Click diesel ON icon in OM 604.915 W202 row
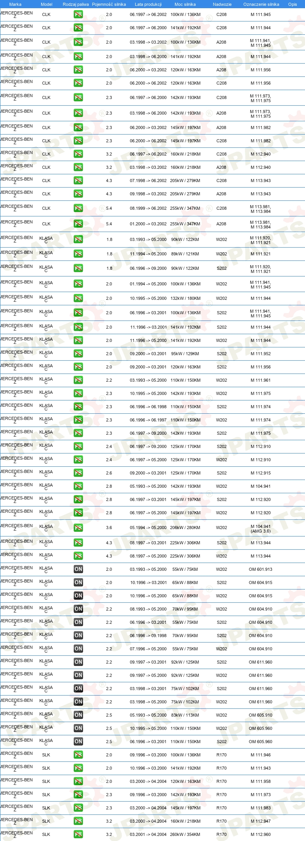This screenshot has width=305, height=841. pyautogui.click(x=78, y=596)
